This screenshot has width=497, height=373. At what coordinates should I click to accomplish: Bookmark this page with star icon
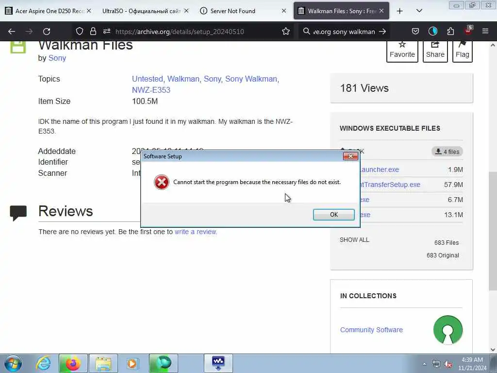pos(286,32)
